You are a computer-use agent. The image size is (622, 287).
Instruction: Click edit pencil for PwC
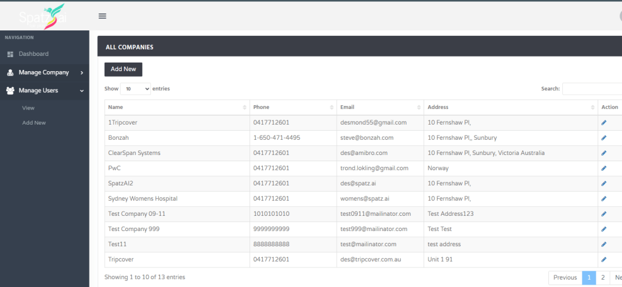(x=604, y=168)
